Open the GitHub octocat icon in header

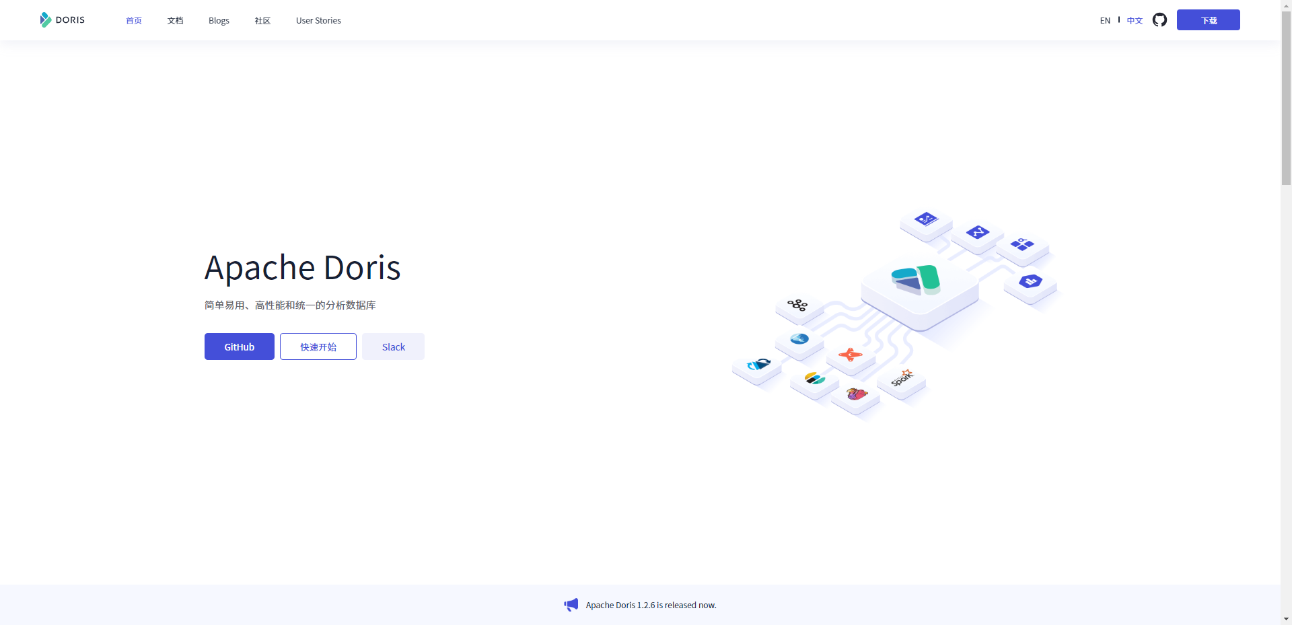(1159, 20)
